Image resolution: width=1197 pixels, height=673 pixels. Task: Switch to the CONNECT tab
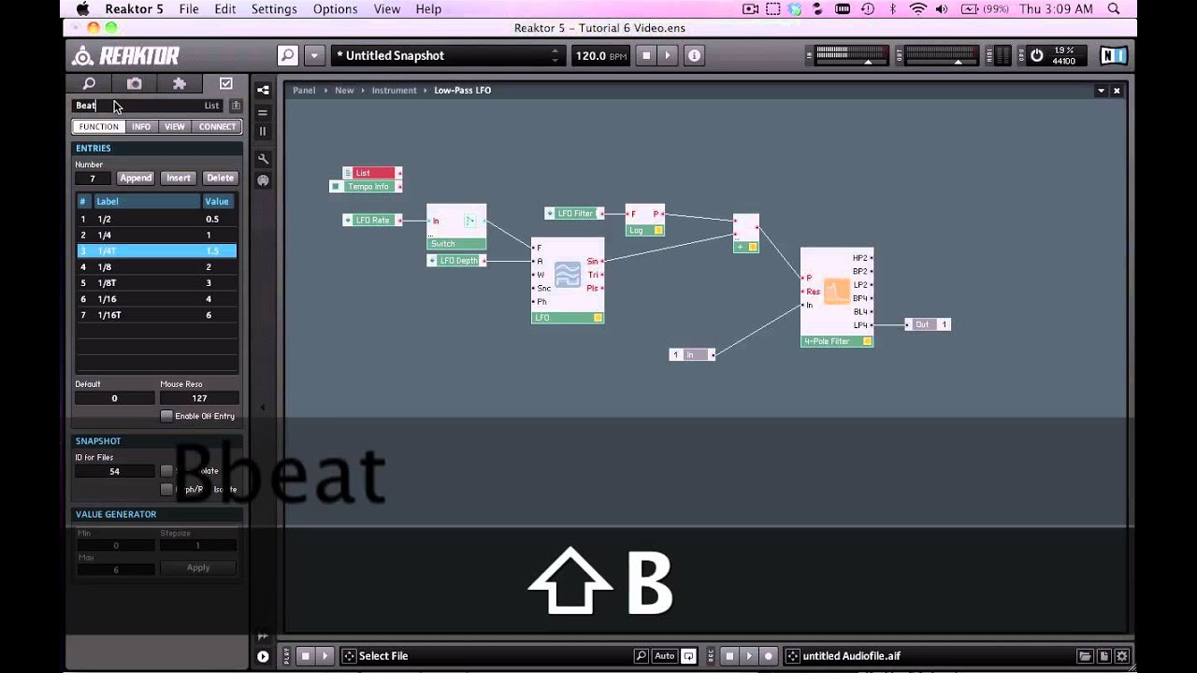coord(218,126)
